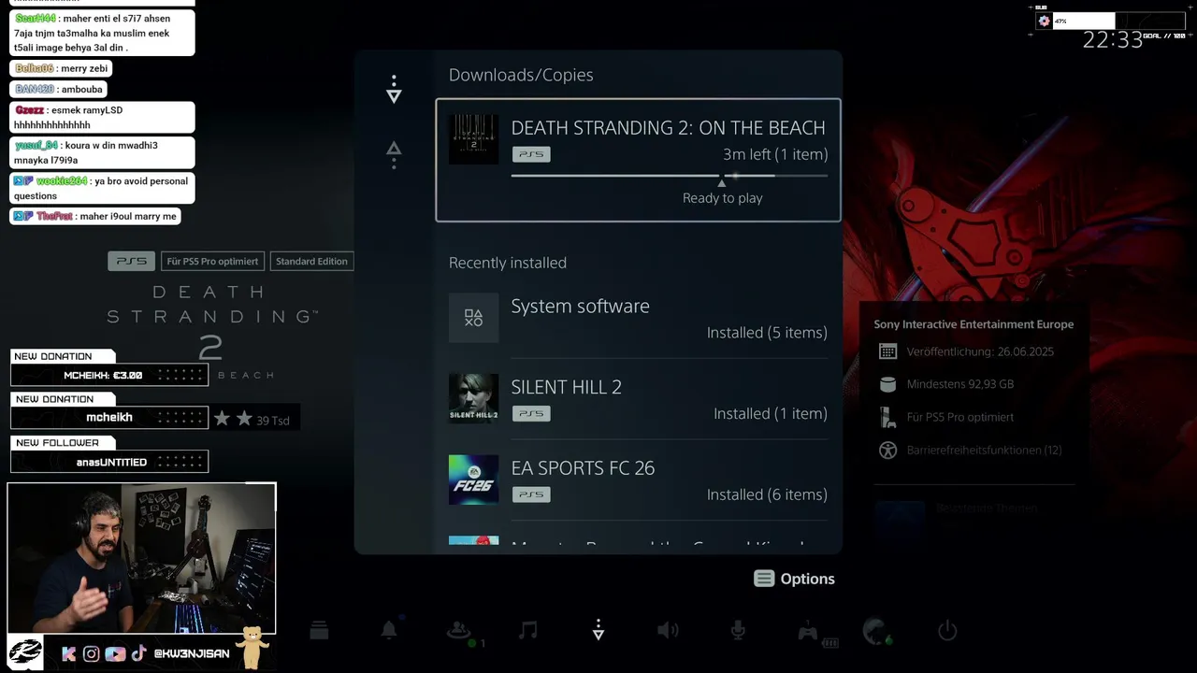Switch to the Downloads tab arrow icon
The height and width of the screenshot is (673, 1197).
pyautogui.click(x=394, y=91)
